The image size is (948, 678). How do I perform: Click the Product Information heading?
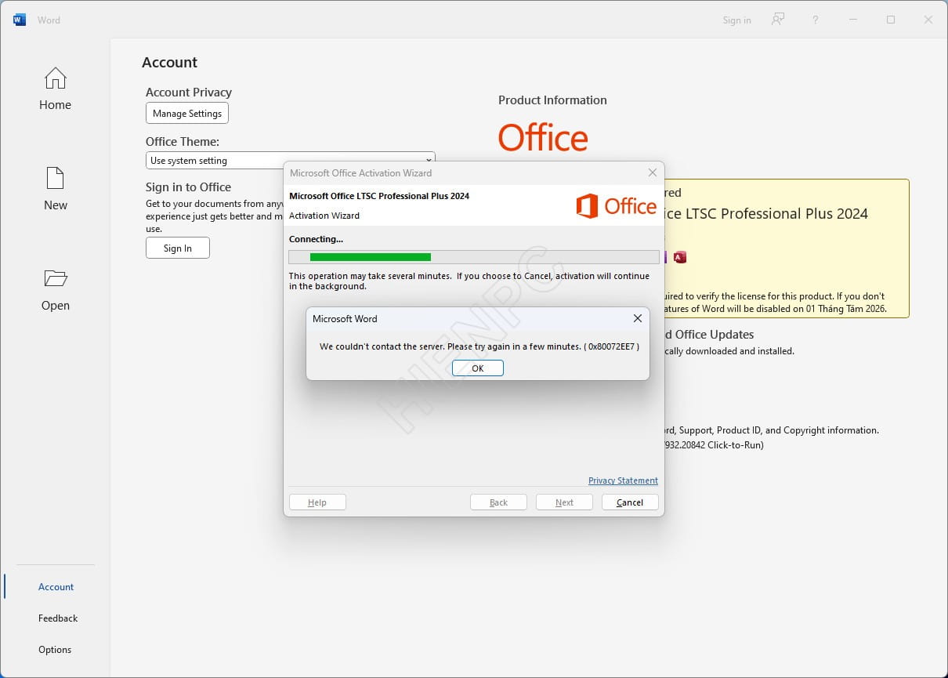coord(552,100)
